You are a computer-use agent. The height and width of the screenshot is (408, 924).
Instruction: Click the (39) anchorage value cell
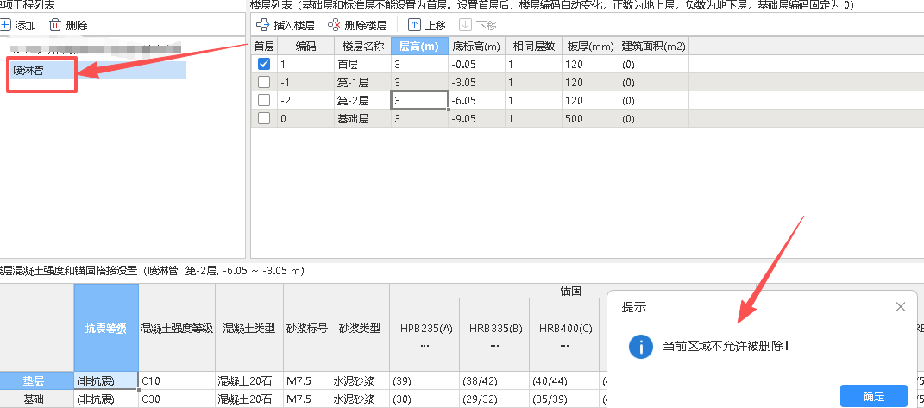[424, 380]
